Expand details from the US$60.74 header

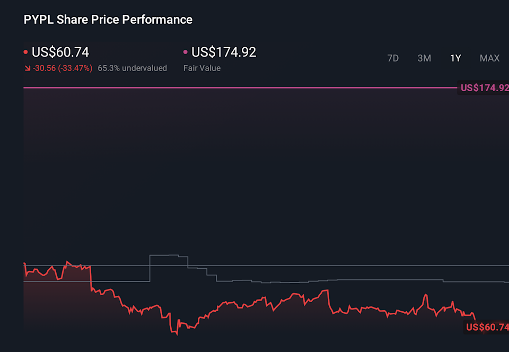(x=60, y=52)
